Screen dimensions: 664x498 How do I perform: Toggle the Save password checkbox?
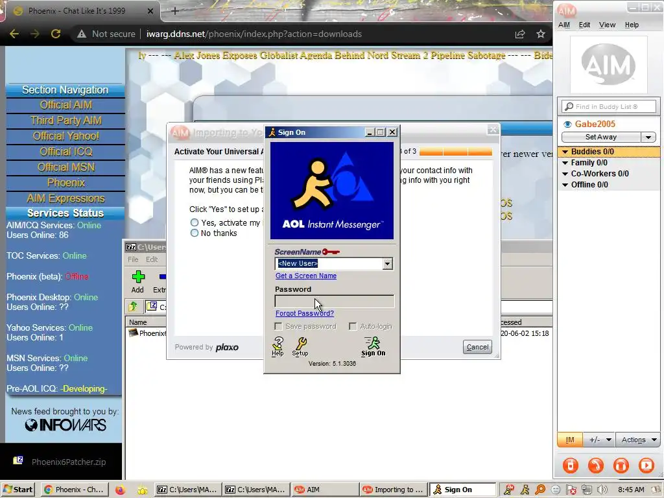pyautogui.click(x=278, y=327)
